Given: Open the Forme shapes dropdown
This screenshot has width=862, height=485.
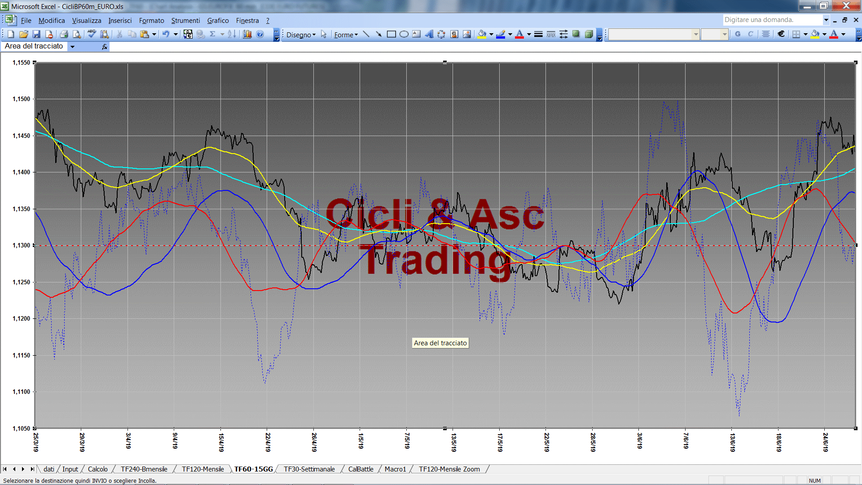Looking at the screenshot, I should coord(346,35).
